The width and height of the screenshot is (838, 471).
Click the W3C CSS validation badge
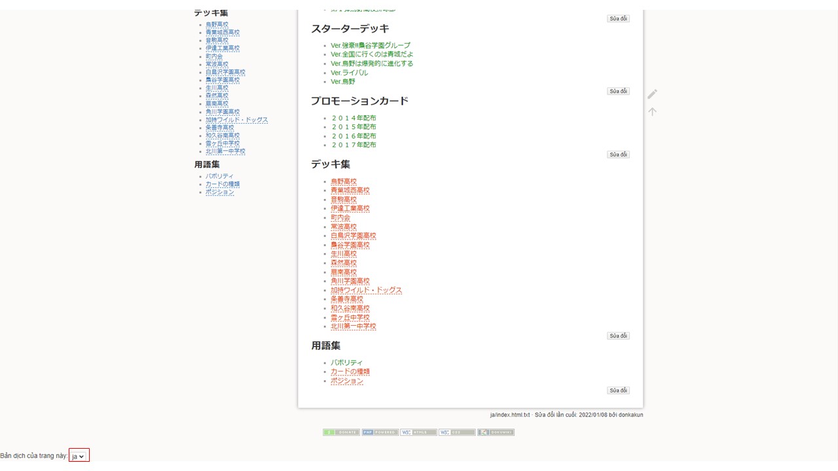[x=457, y=432]
